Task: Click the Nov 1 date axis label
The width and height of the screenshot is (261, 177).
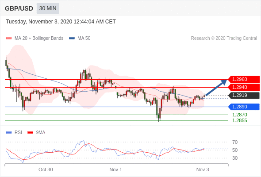Action: click(x=116, y=169)
